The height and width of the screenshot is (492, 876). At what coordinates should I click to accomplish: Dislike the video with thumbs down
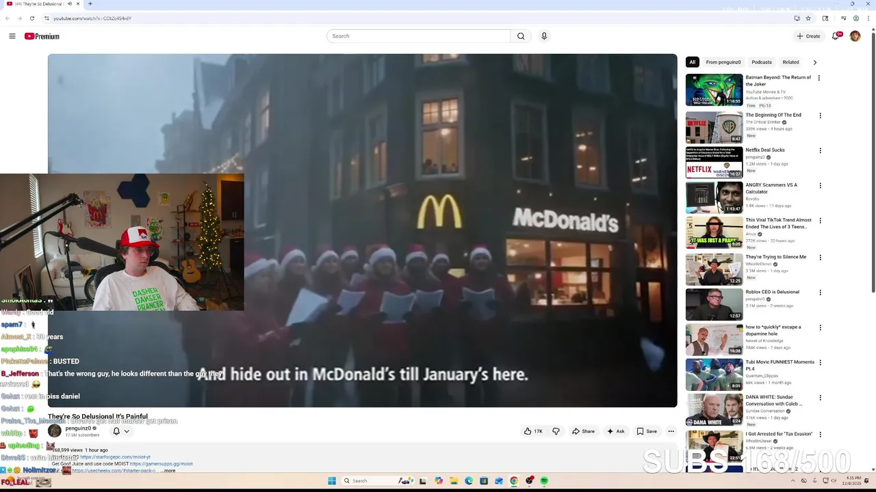[556, 431]
